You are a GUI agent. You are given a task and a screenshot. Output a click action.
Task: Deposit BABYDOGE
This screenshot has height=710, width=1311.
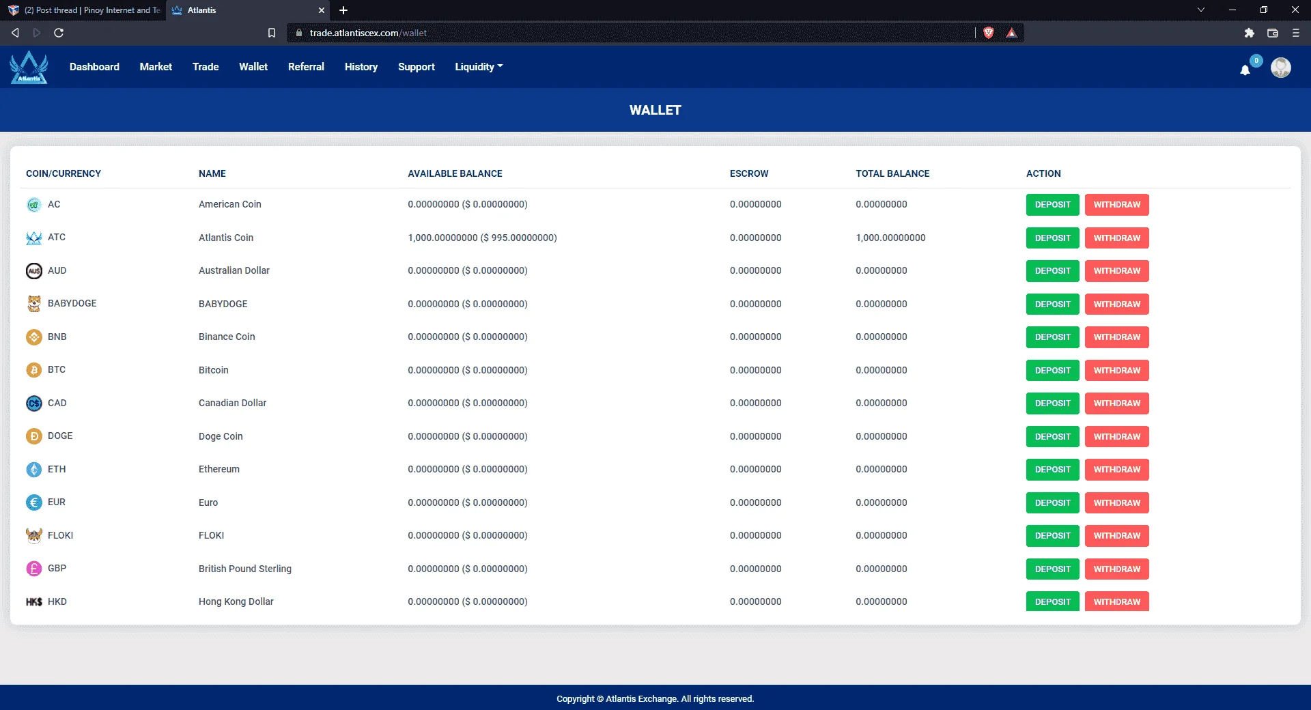[x=1052, y=304]
